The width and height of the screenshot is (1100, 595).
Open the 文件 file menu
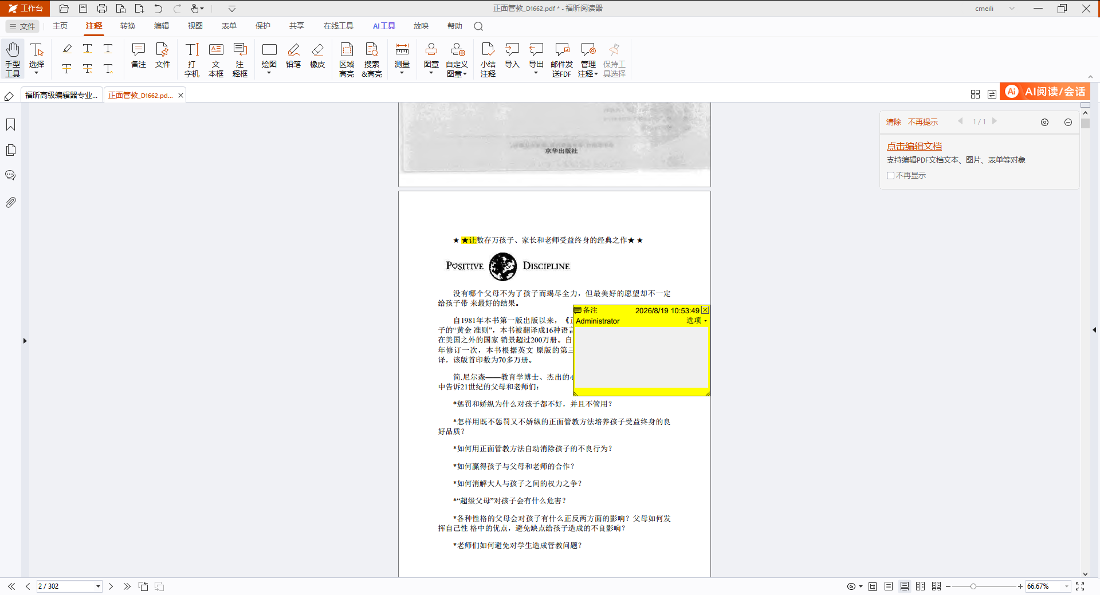click(x=22, y=26)
